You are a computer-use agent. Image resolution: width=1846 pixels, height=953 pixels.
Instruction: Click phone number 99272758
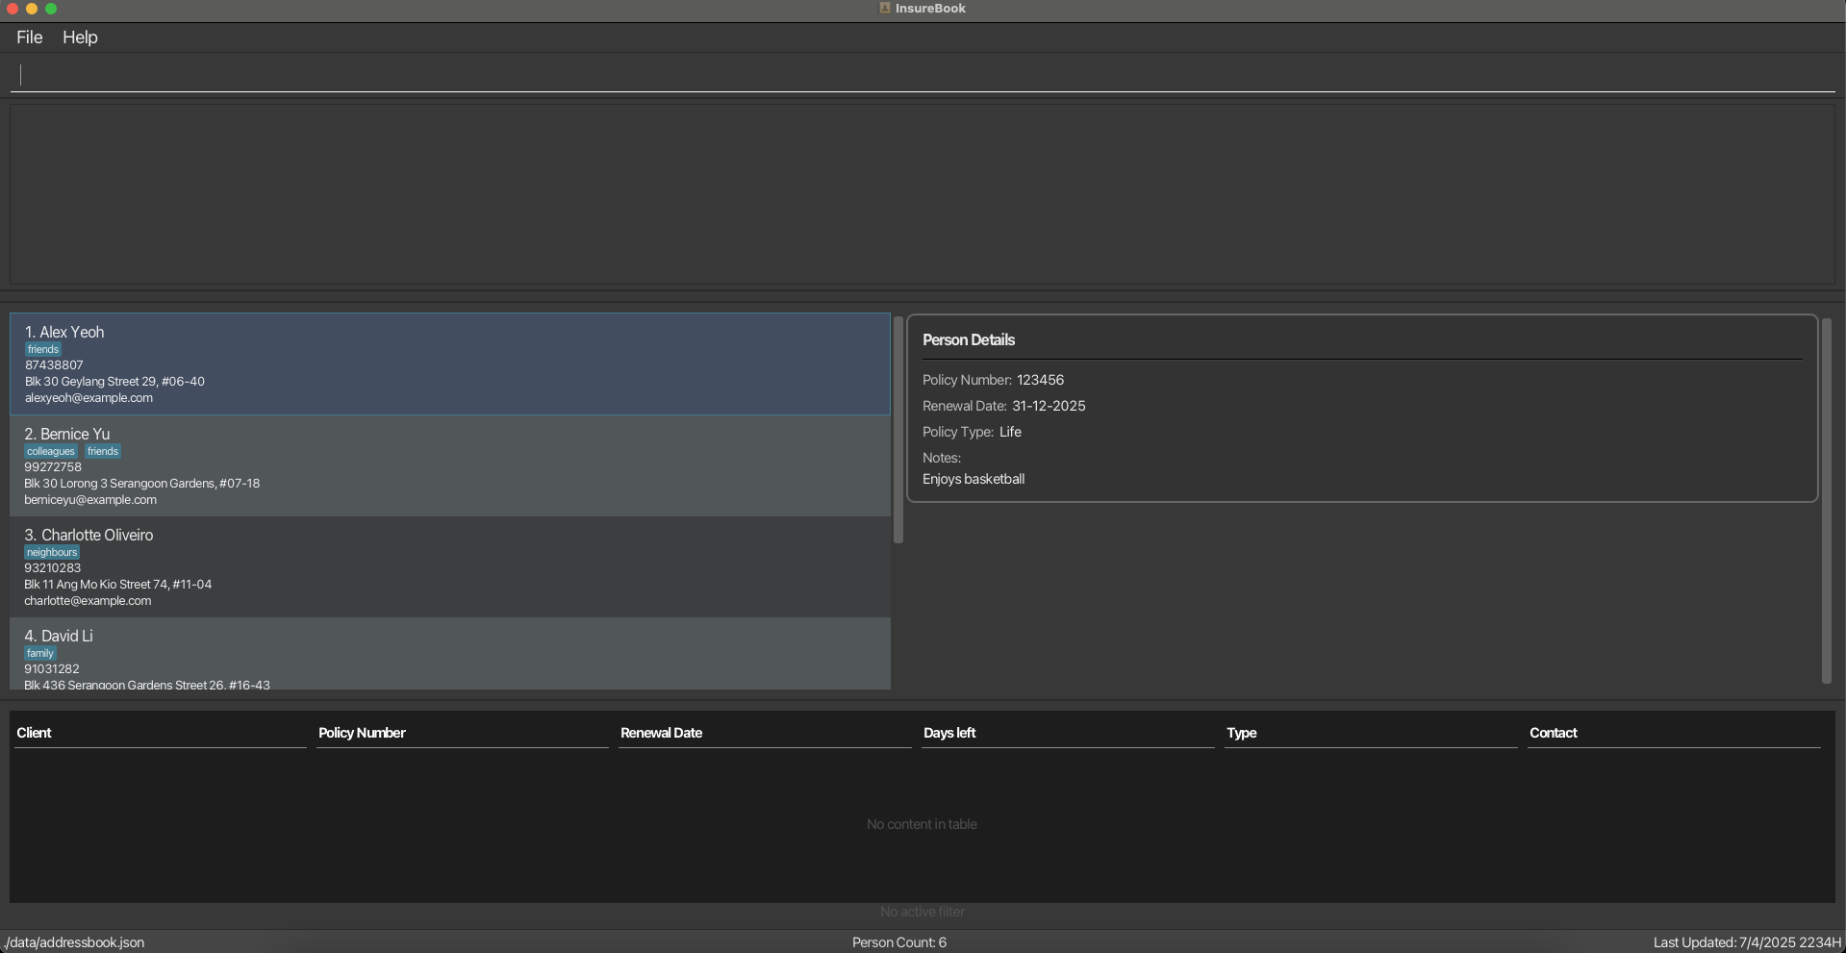pos(53,467)
